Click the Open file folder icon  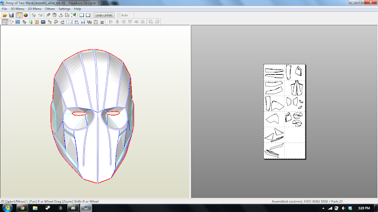(5, 15)
